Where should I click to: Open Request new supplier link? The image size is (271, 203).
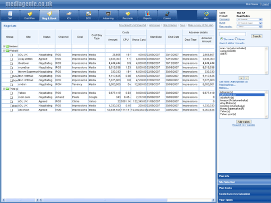243,125
